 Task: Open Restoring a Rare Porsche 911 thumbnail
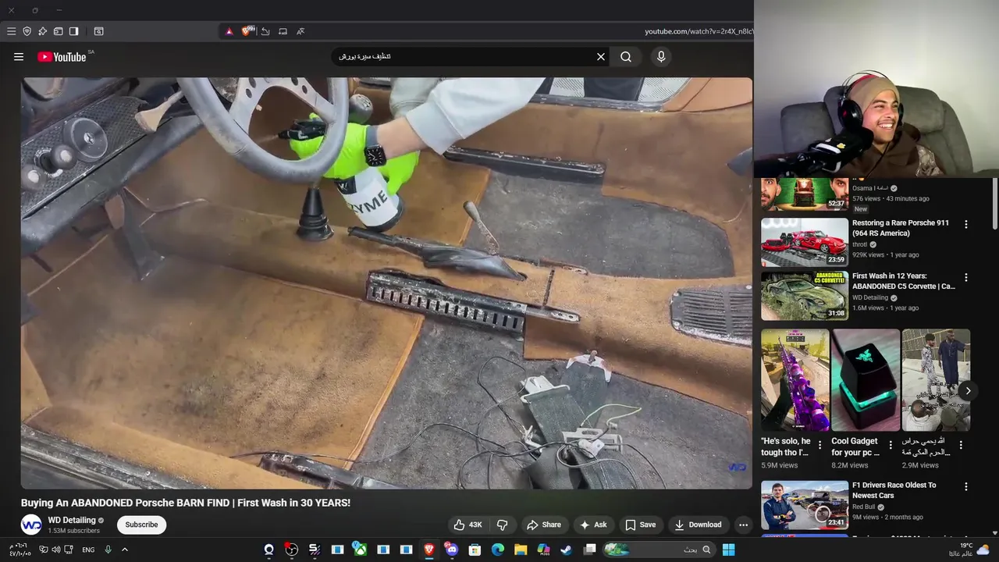[x=805, y=242]
